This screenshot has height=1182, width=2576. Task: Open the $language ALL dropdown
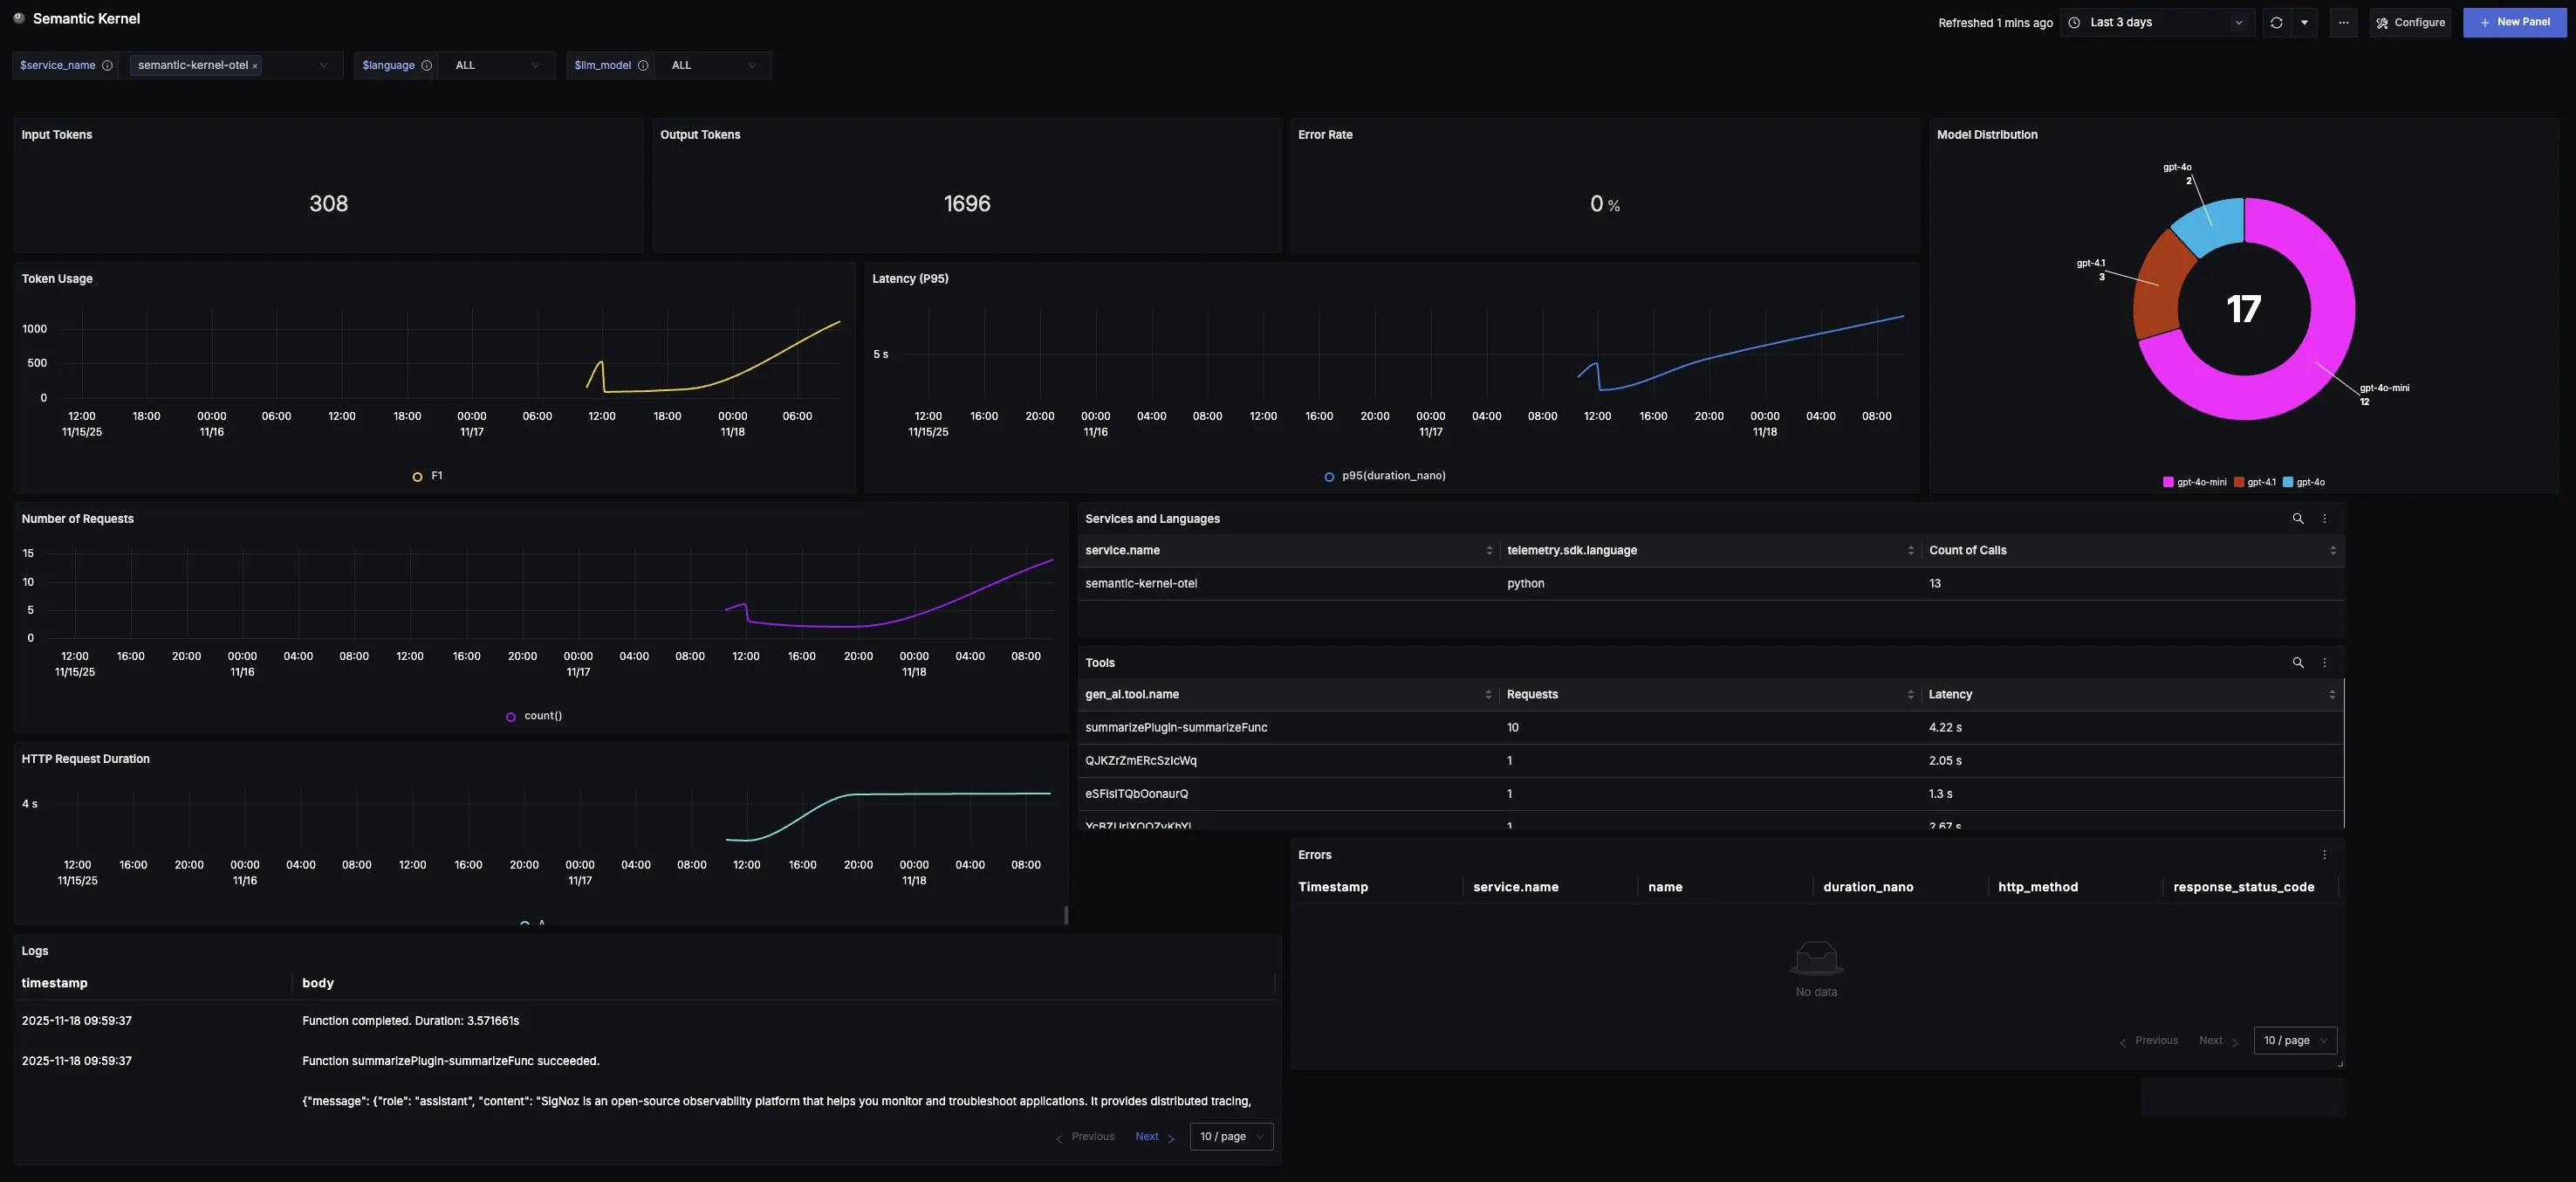(496, 65)
